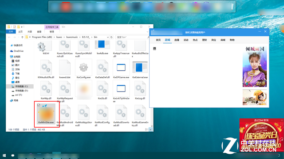Switch to 商城 tab in mini site
The image size is (284, 159).
pos(223,40)
